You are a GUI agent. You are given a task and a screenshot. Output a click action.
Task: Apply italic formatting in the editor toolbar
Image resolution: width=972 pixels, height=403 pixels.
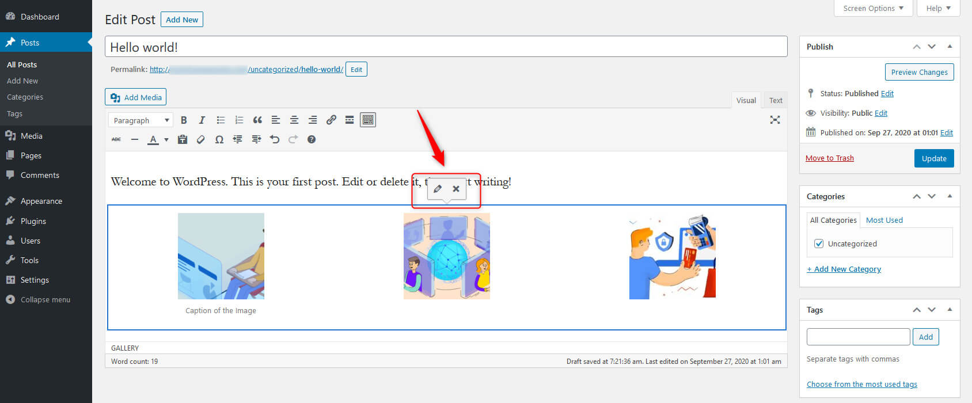(x=202, y=120)
